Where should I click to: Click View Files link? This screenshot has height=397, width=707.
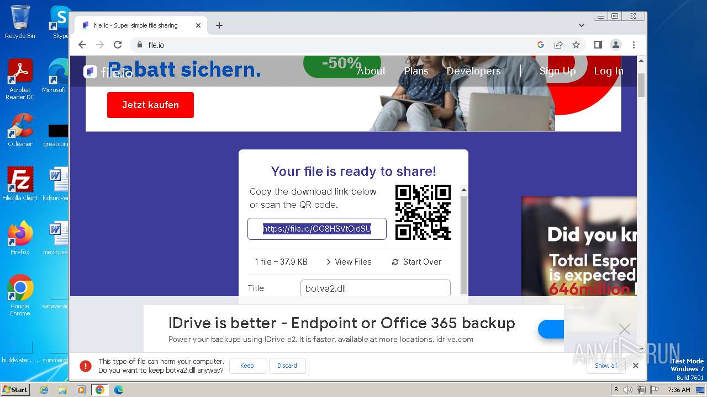click(349, 262)
